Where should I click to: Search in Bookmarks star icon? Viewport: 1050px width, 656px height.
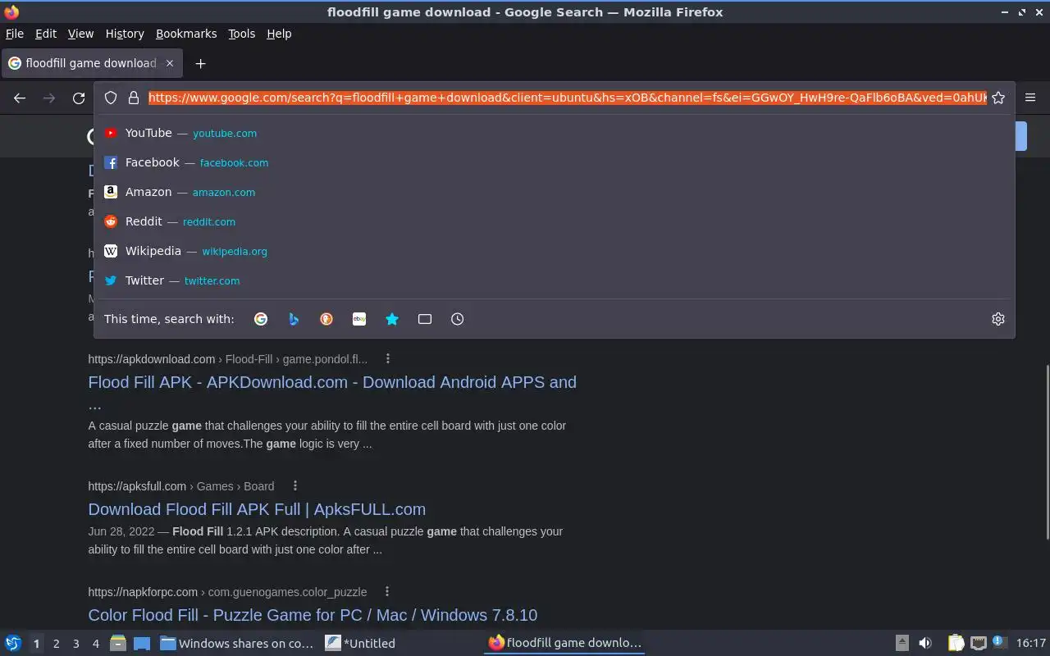[392, 319]
